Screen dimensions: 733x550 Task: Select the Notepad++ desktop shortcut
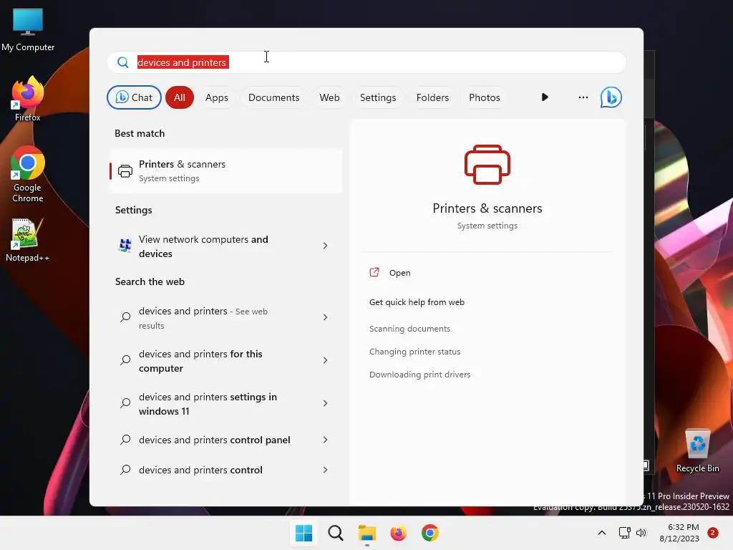[28, 240]
